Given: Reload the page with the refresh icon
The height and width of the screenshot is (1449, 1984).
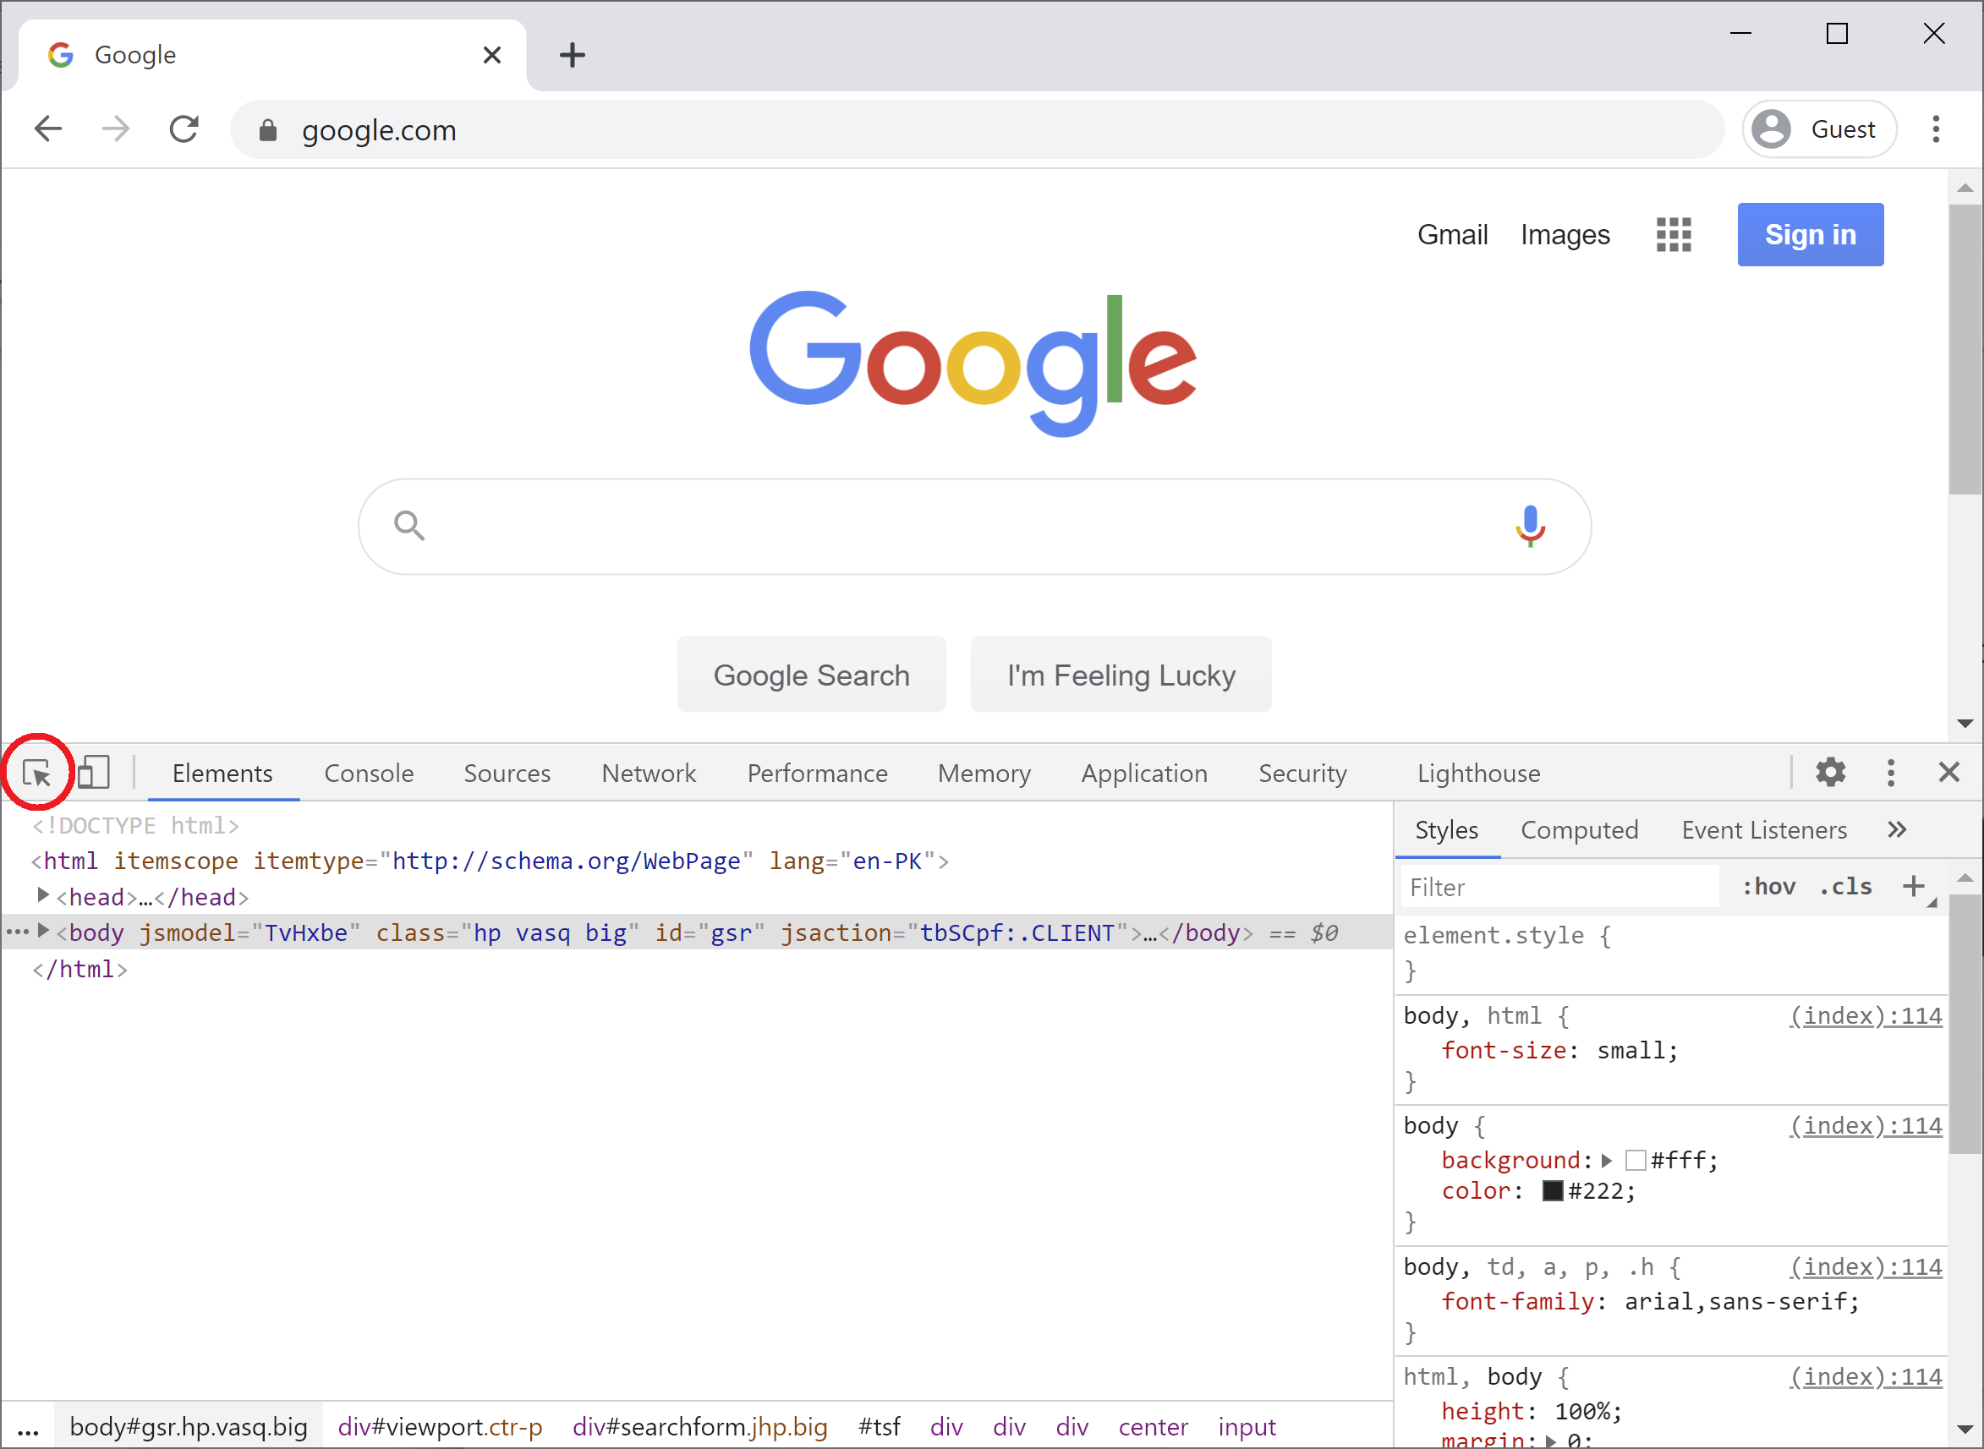Looking at the screenshot, I should click(184, 130).
